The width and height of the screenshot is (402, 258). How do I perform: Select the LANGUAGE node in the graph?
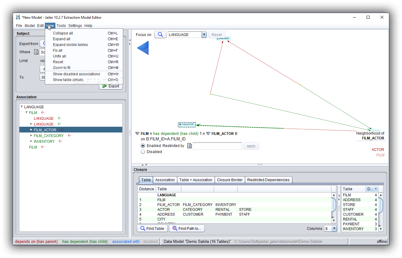click(224, 38)
